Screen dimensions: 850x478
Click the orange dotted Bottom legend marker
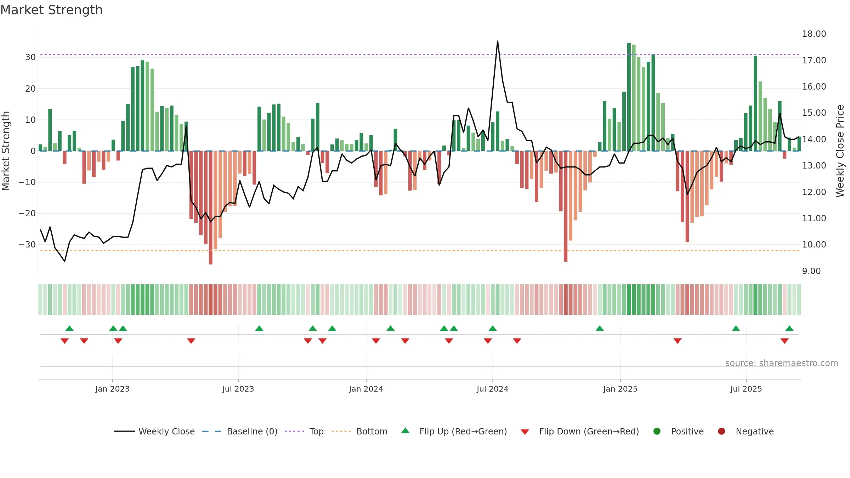pos(341,431)
